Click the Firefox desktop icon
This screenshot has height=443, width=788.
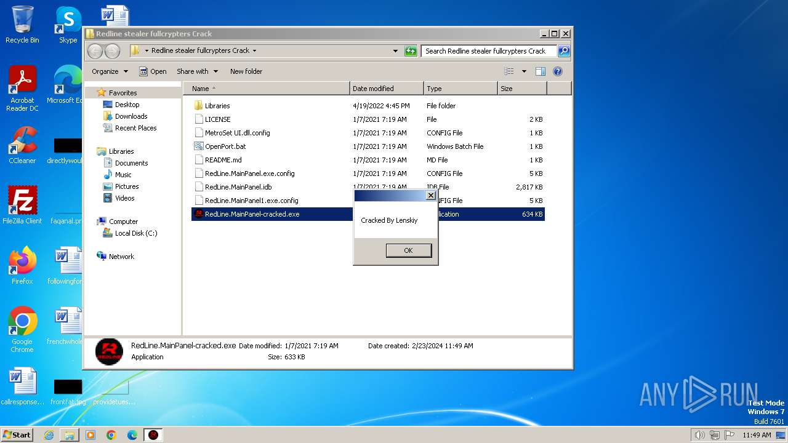pos(22,266)
